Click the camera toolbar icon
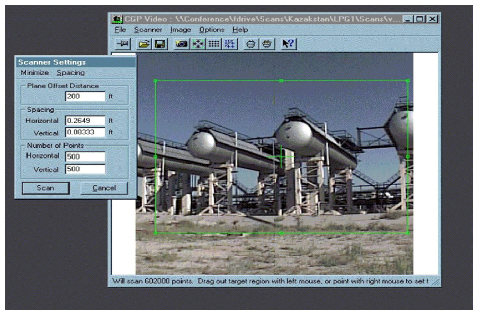Image resolution: width=484 pixels, height=317 pixels. tap(181, 44)
